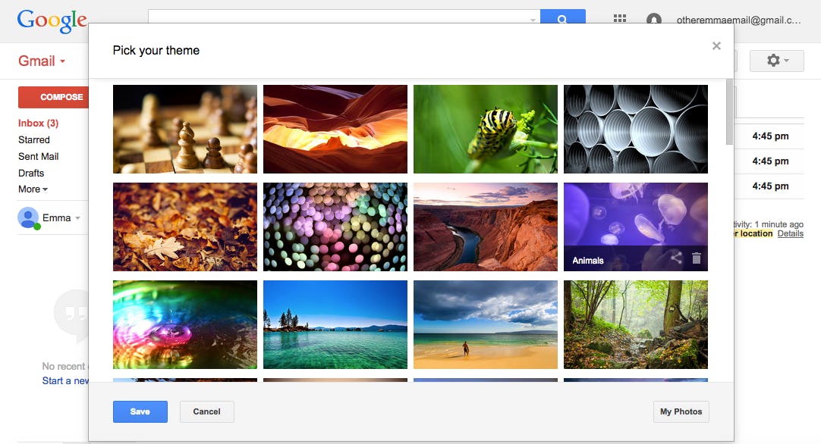821x444 pixels.
Task: Click Emma's chat avatar
Action: click(29, 218)
